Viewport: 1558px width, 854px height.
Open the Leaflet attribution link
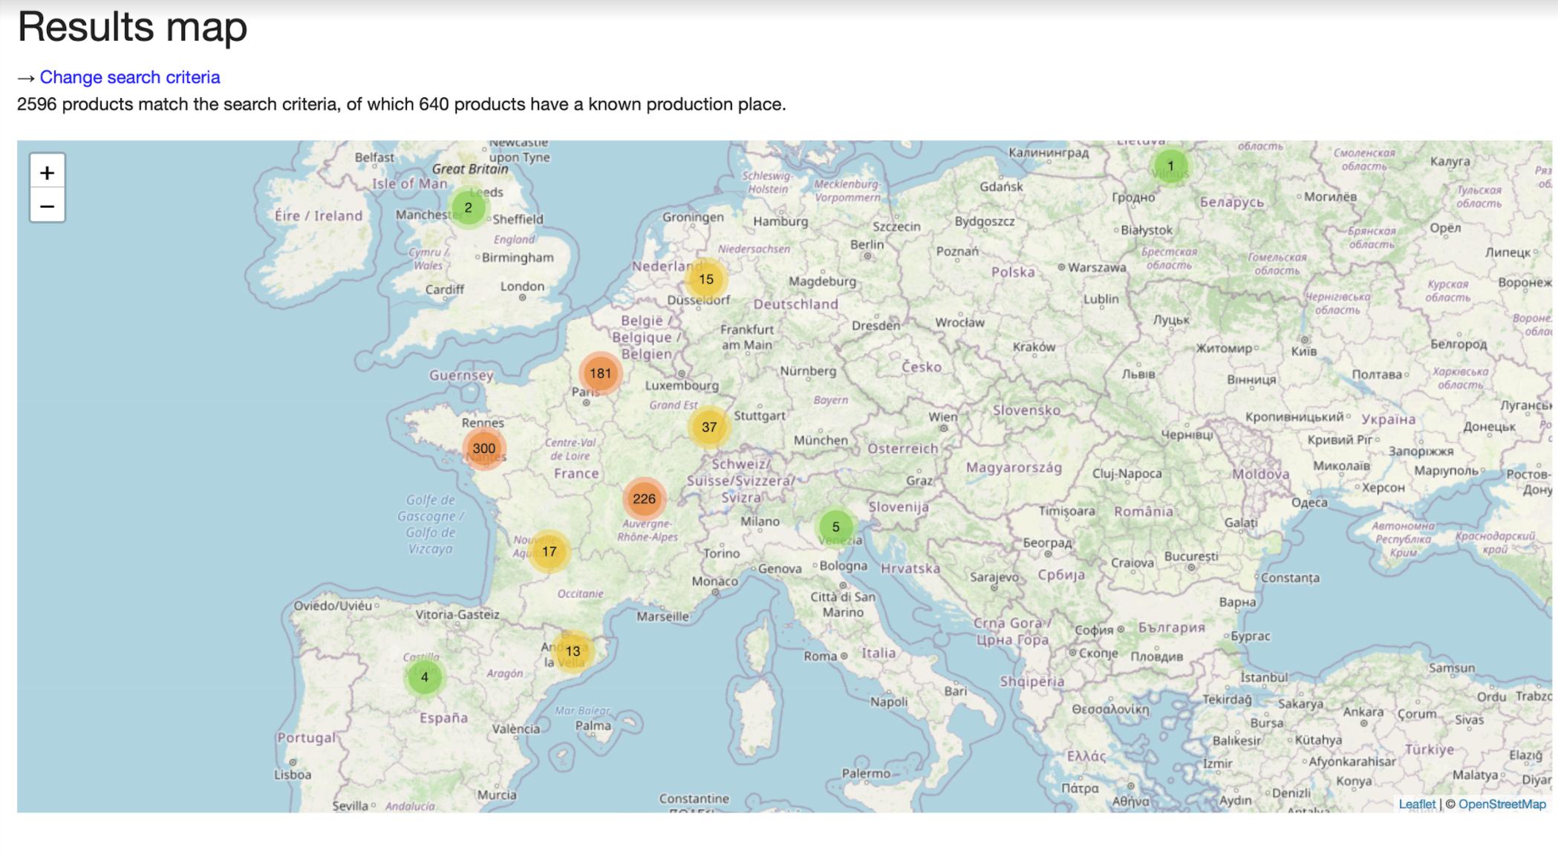pos(1416,804)
